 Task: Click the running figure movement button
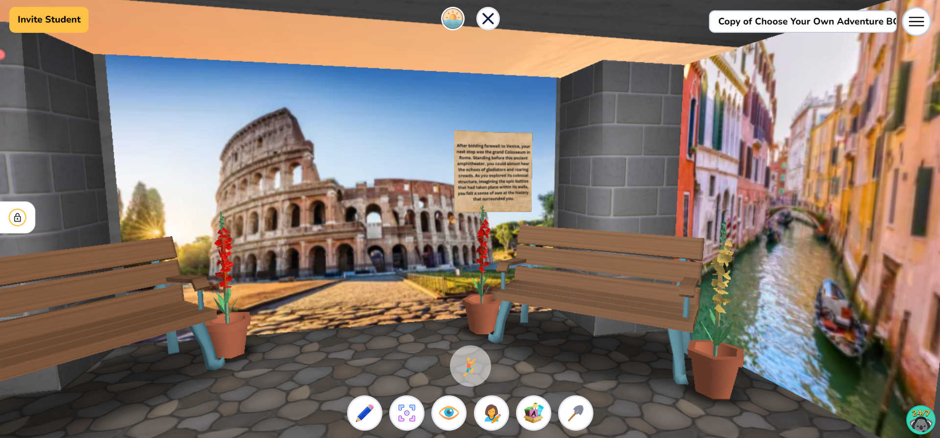[470, 366]
